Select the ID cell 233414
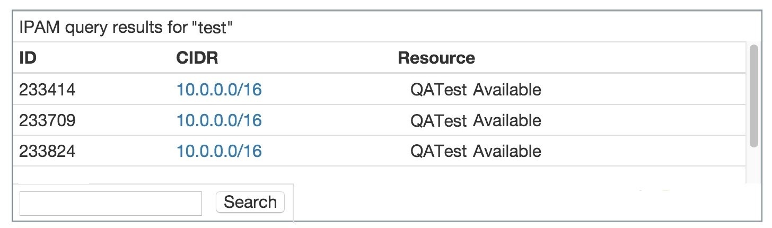This screenshot has height=228, width=772. 47,90
